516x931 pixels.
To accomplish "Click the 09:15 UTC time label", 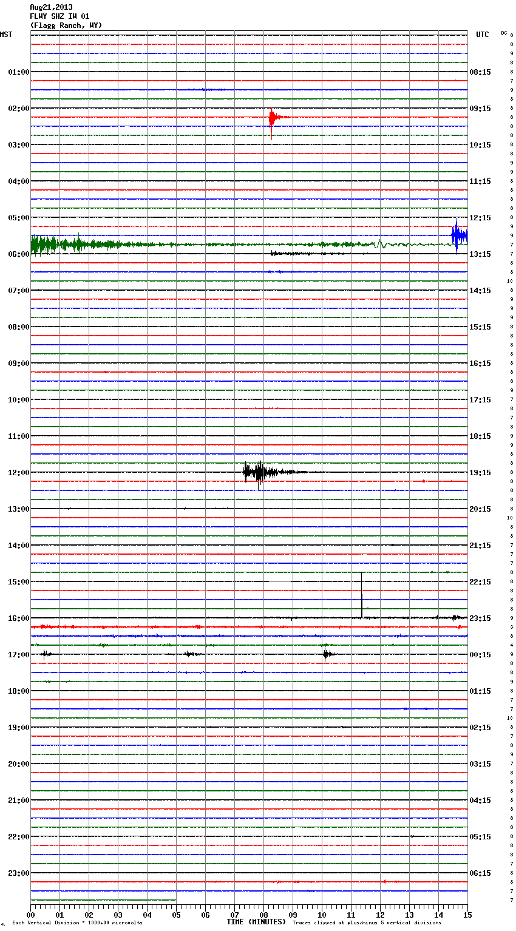I will pos(480,109).
